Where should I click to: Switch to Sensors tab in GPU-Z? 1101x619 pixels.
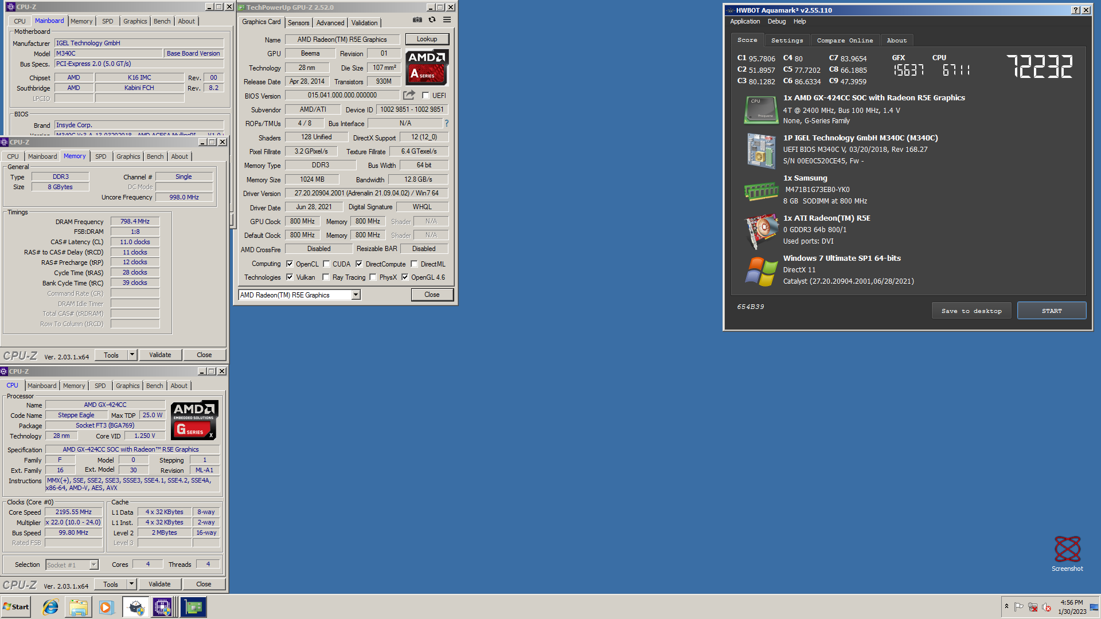coord(298,22)
